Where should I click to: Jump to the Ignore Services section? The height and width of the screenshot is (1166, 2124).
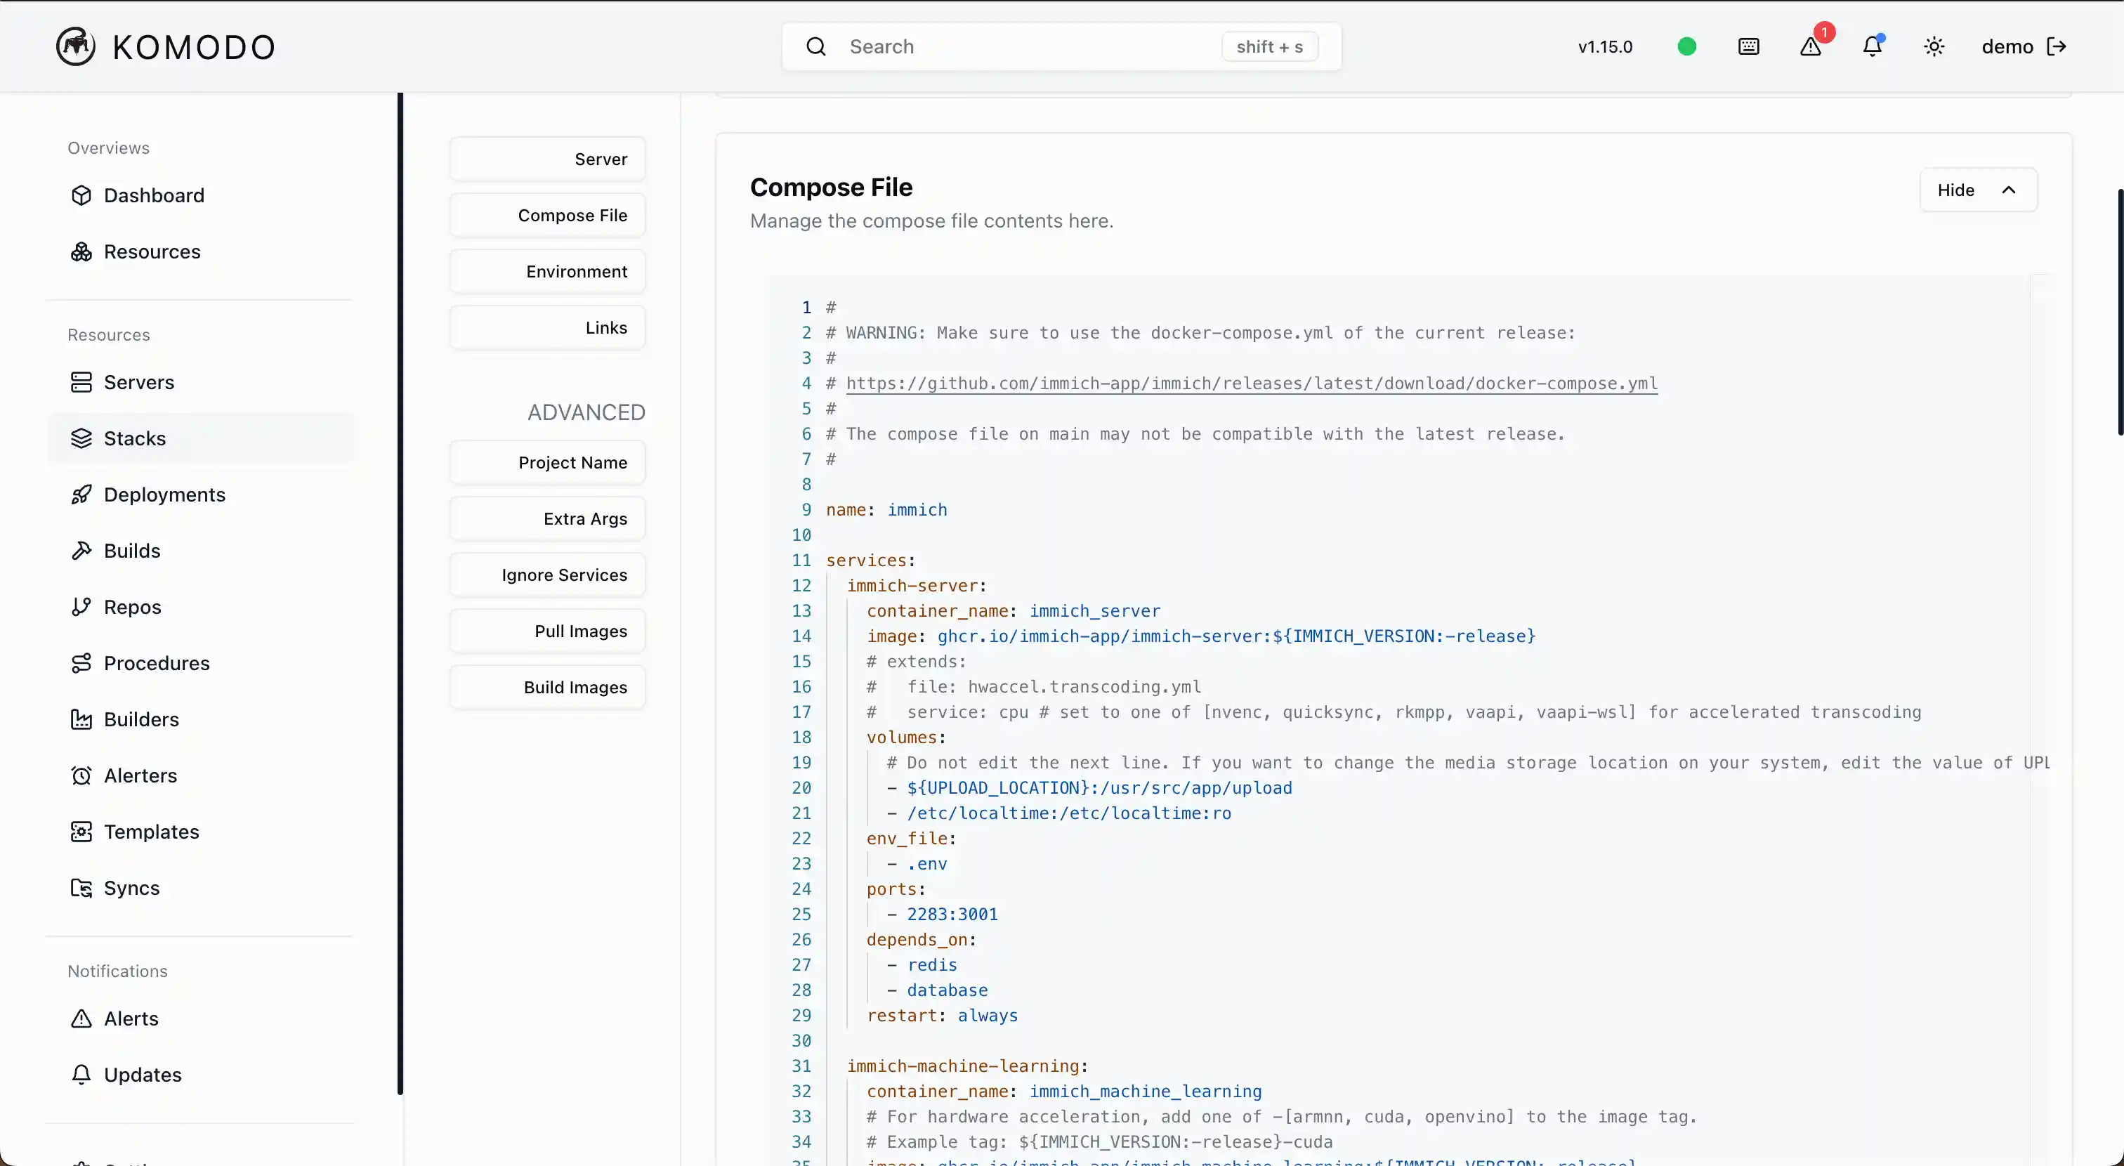point(547,575)
